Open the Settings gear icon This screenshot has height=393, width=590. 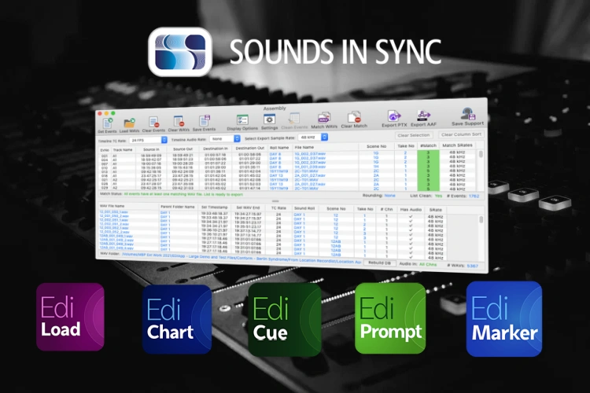pyautogui.click(x=269, y=119)
